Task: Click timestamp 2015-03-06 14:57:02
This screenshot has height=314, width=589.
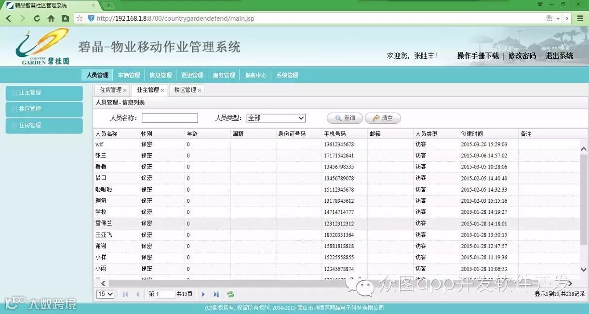Action: 484,156
